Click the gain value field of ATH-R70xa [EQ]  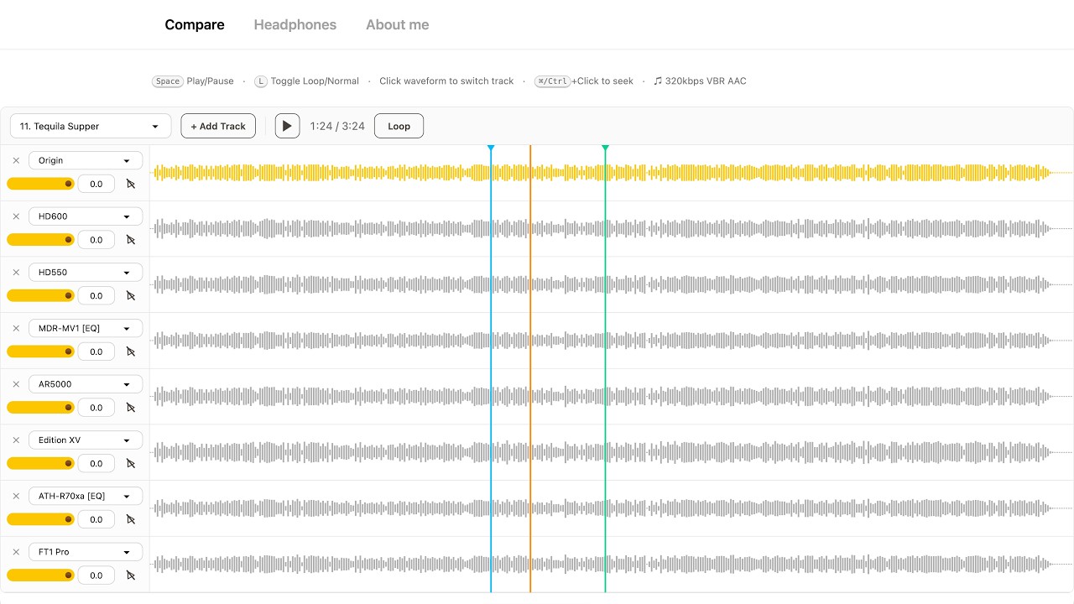tap(96, 519)
